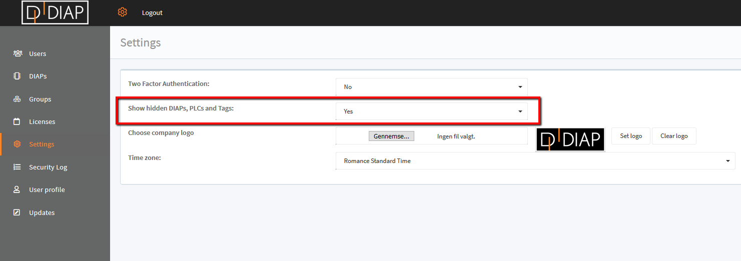
Task: Click the Set logo button
Action: (x=631, y=135)
